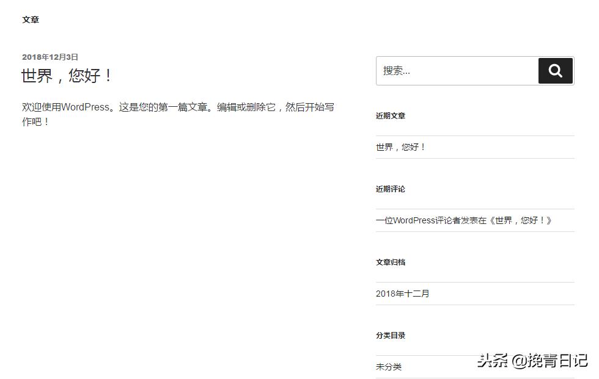
Task: Open the 2018年十二月 archive
Action: pos(402,294)
